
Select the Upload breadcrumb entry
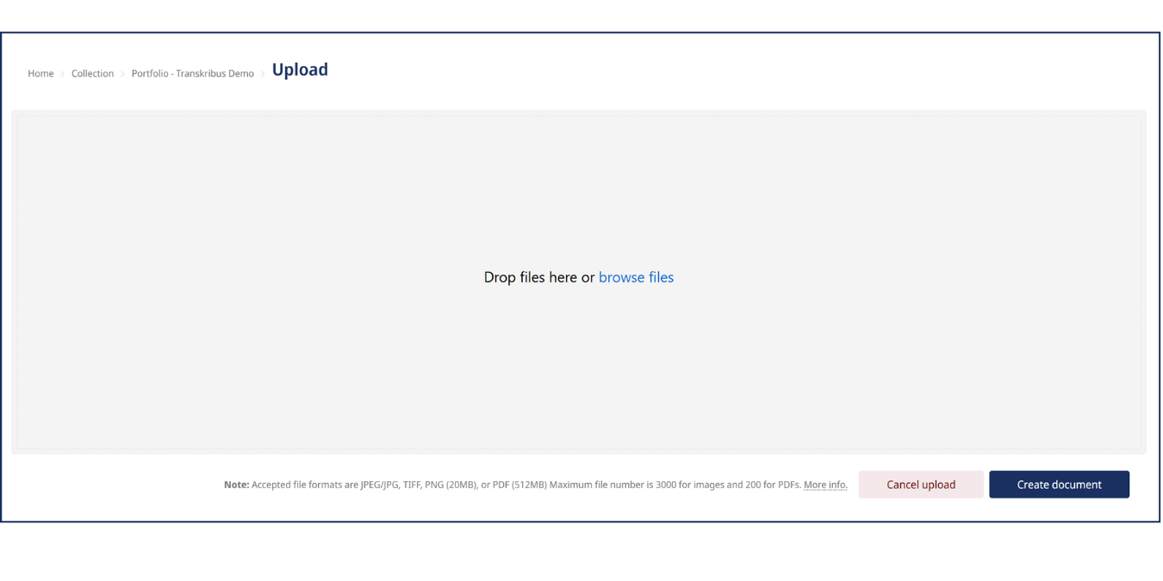[x=300, y=70]
